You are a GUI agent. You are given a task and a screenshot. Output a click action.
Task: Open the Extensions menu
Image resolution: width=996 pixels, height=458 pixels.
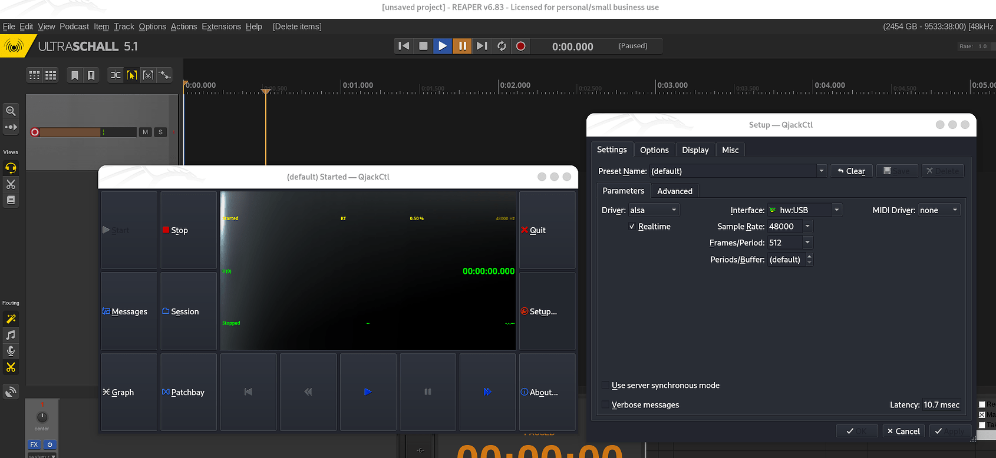221,26
